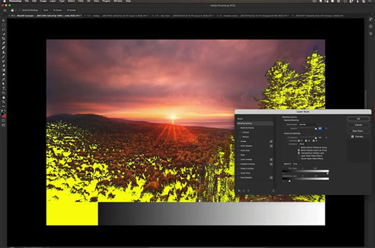
Task: Change the screen mode icon
Action: pyautogui.click(x=3, y=125)
